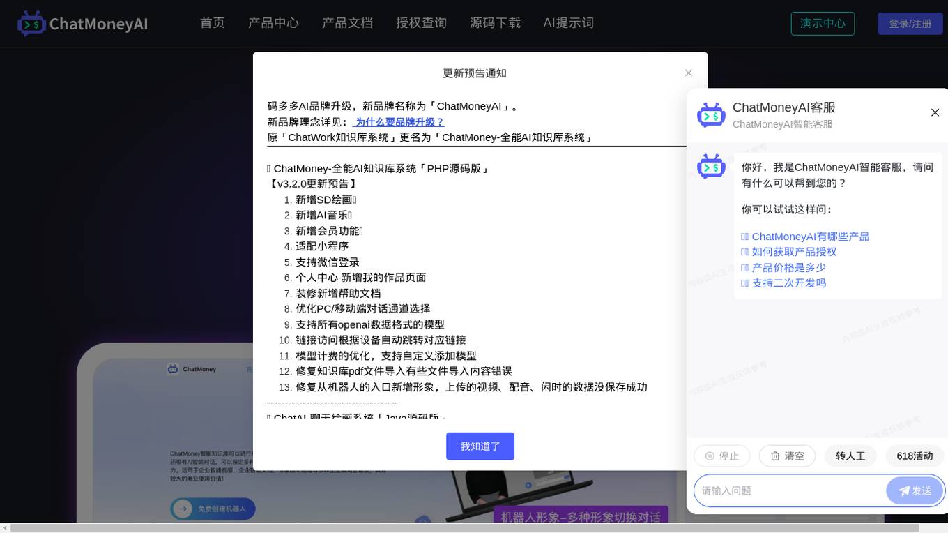
Task: Go to 首页 in the navigation
Action: (213, 23)
